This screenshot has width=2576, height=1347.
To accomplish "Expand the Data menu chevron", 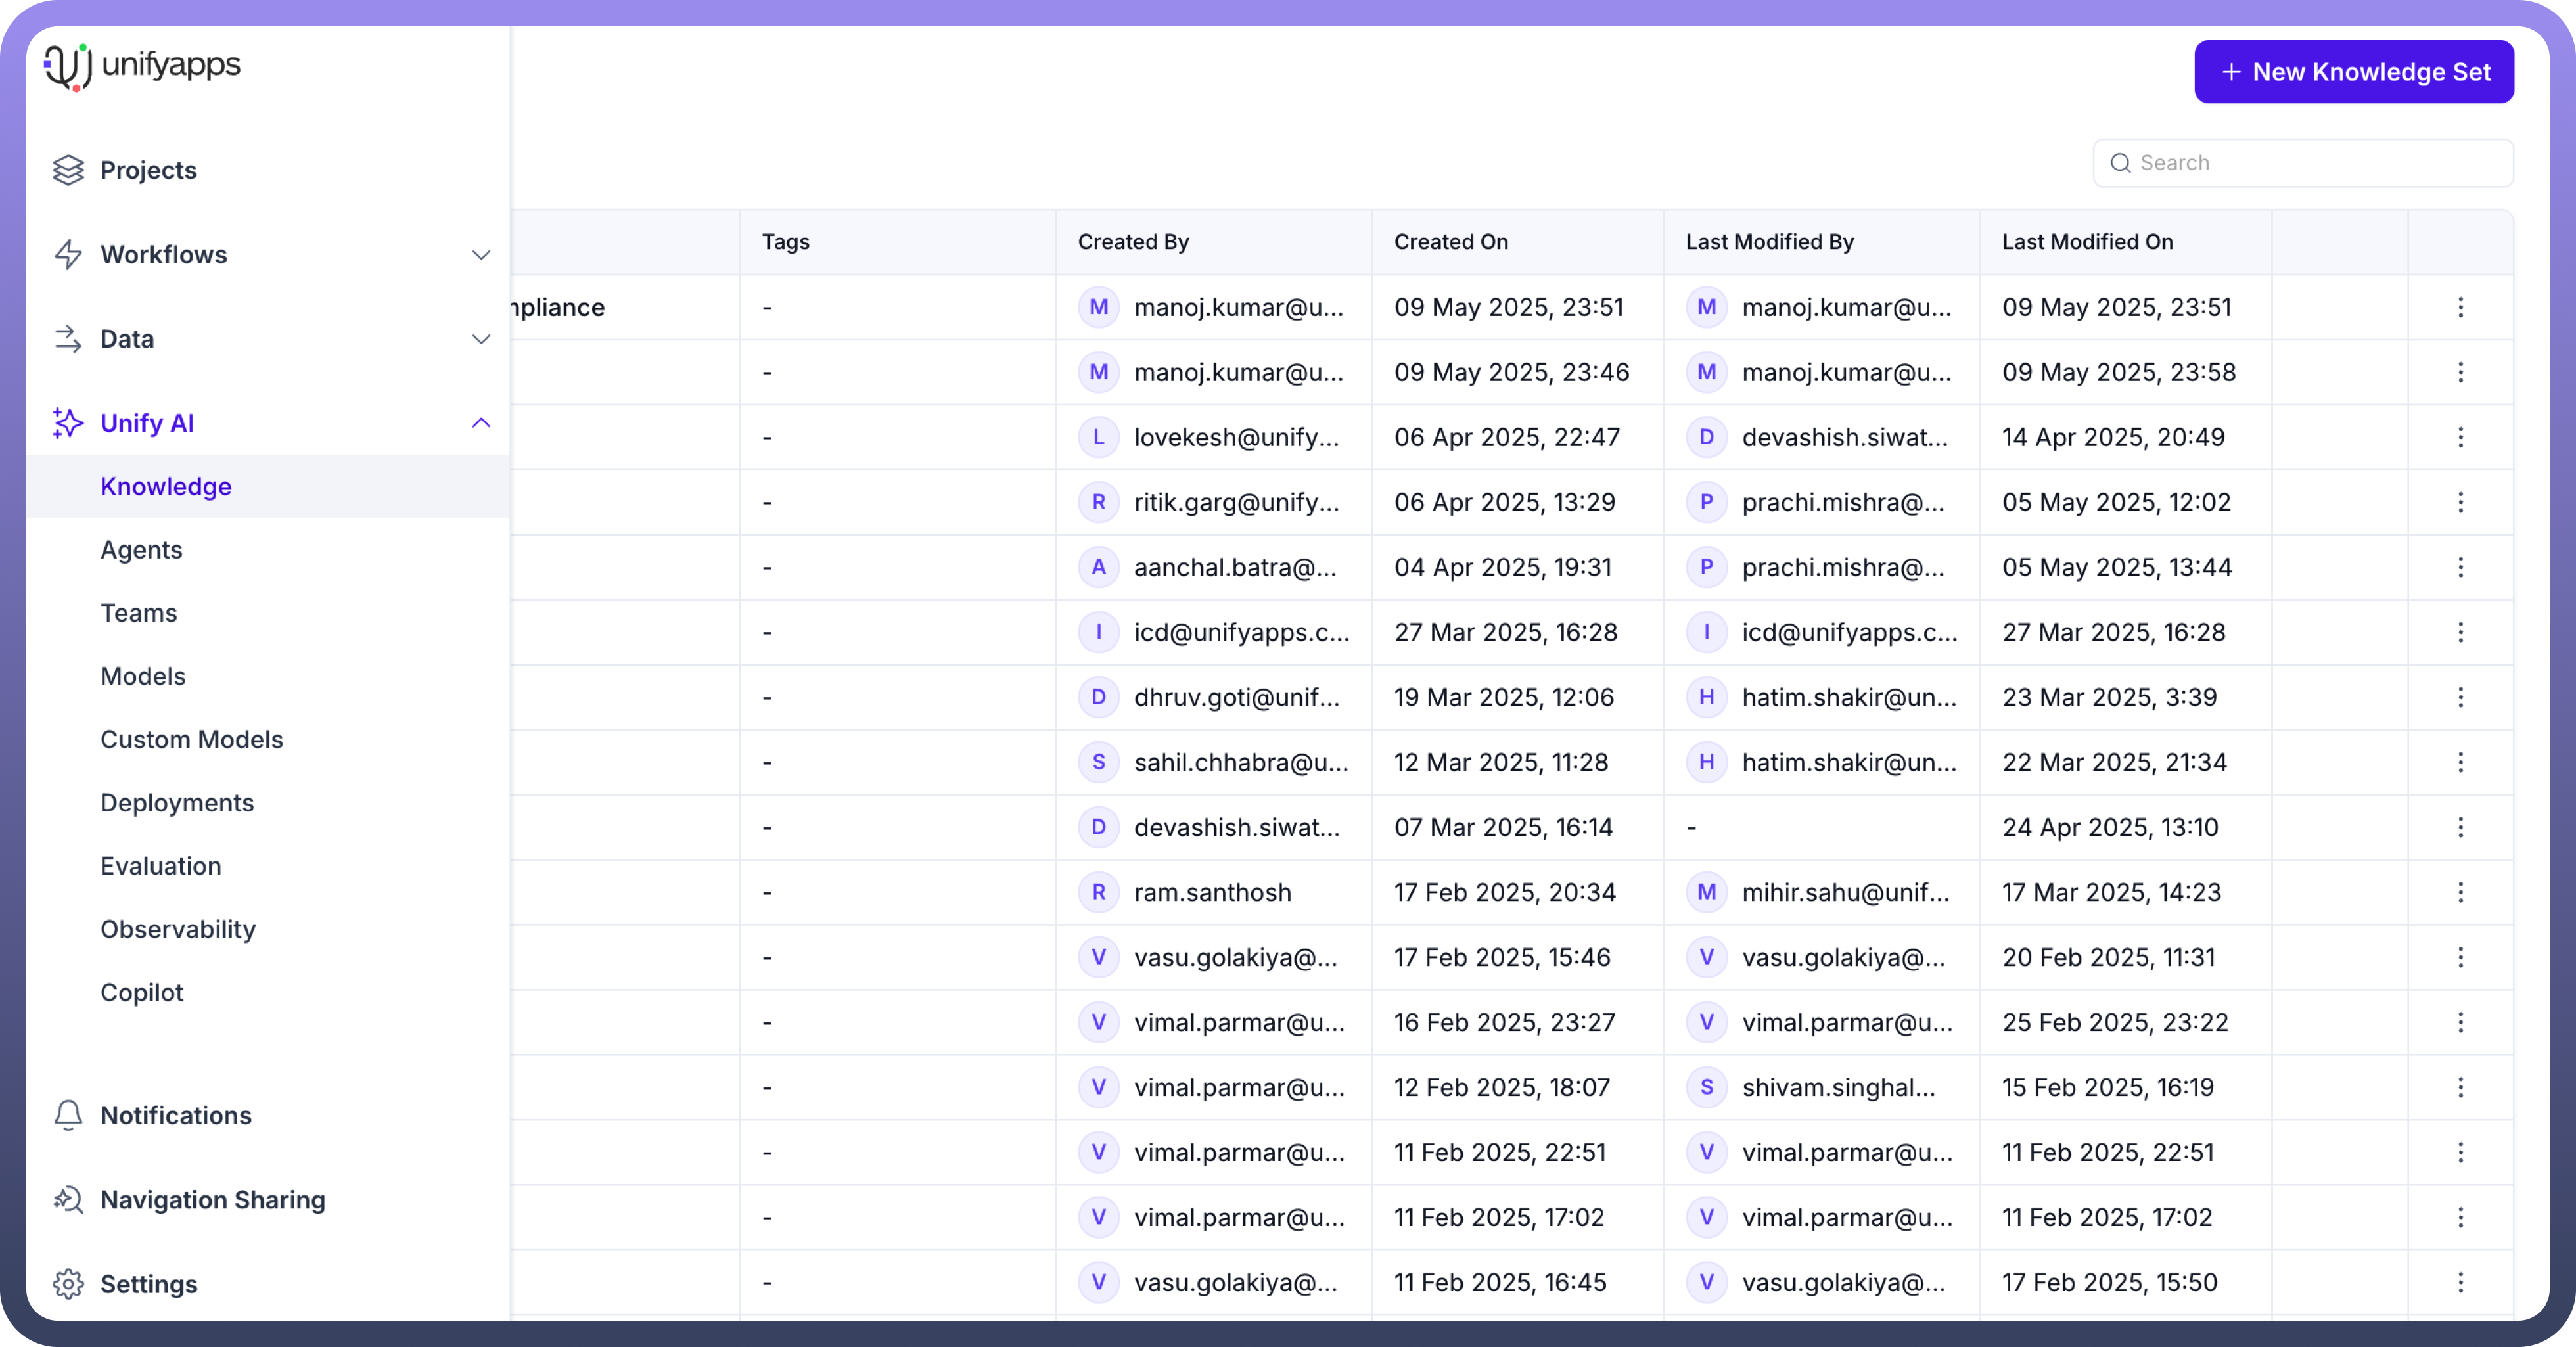I will 481,339.
